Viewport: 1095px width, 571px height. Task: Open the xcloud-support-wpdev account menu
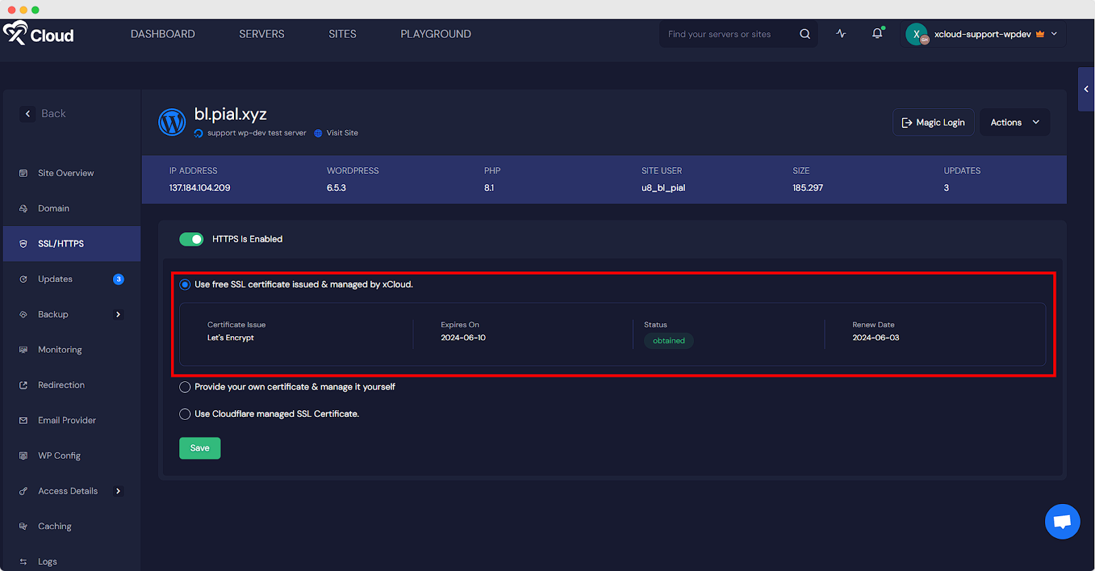pyautogui.click(x=982, y=34)
